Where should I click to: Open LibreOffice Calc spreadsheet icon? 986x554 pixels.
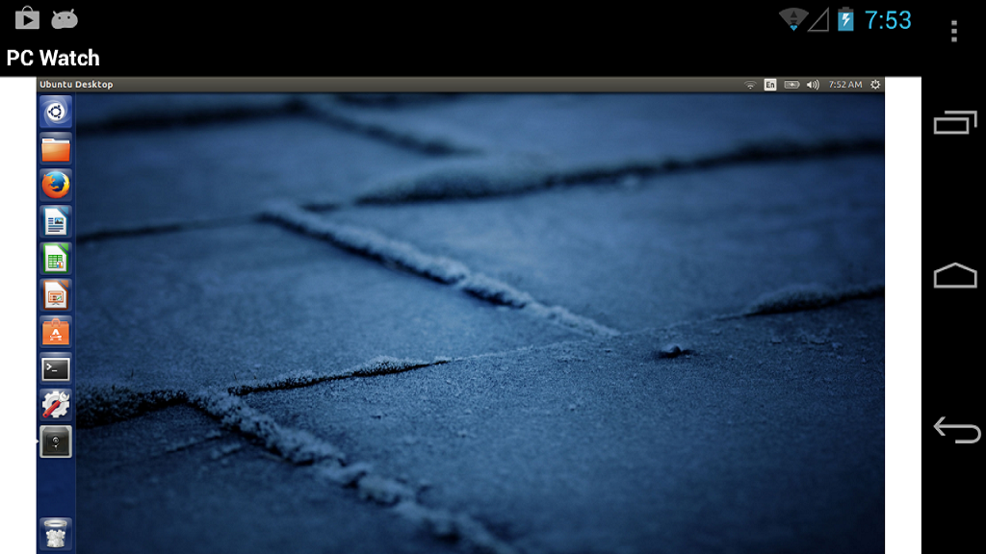55,259
